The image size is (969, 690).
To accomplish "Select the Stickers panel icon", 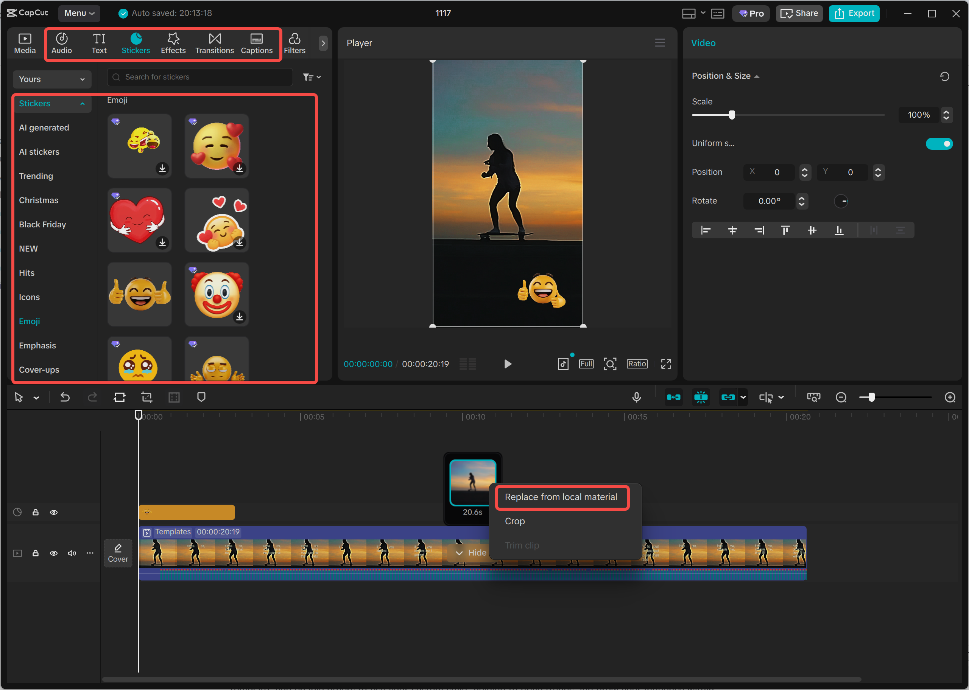I will (136, 42).
